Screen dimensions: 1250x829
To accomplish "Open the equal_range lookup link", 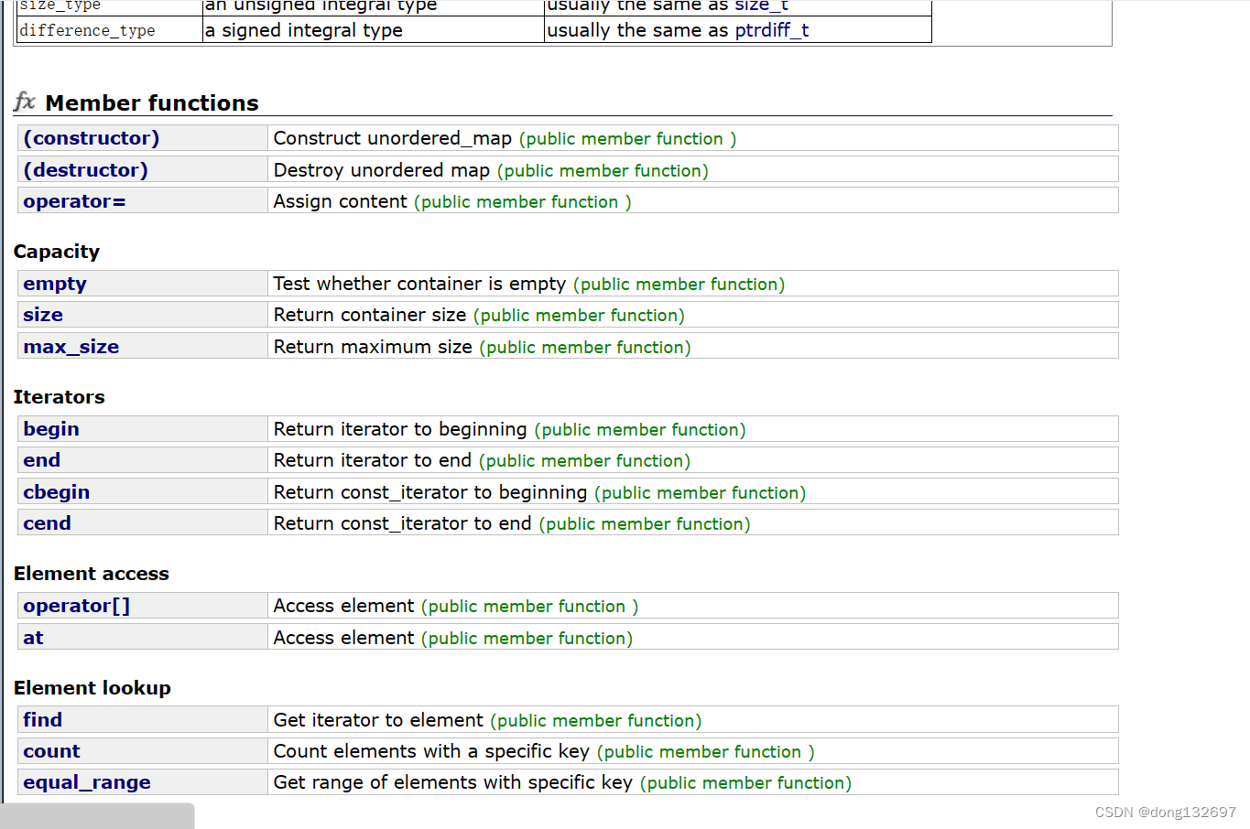I will 87,782.
